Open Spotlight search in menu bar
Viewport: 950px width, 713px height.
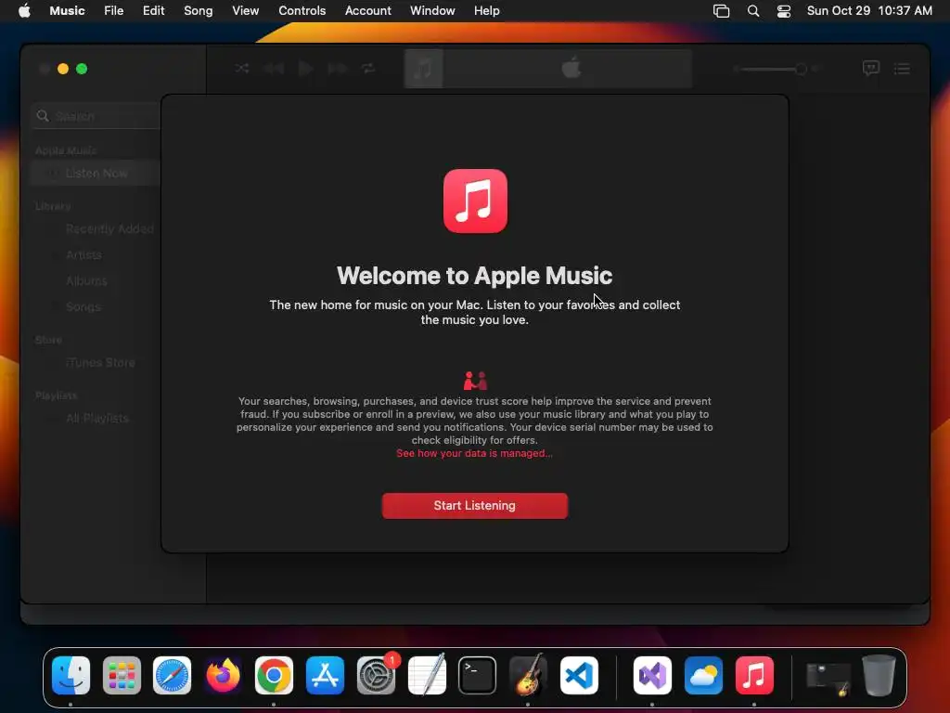753,11
